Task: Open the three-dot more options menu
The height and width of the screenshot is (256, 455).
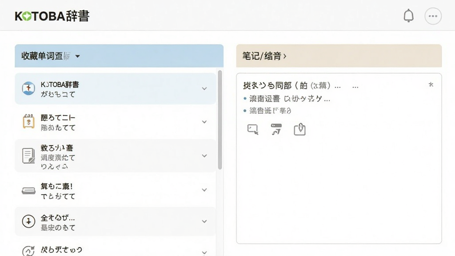Action: (433, 16)
